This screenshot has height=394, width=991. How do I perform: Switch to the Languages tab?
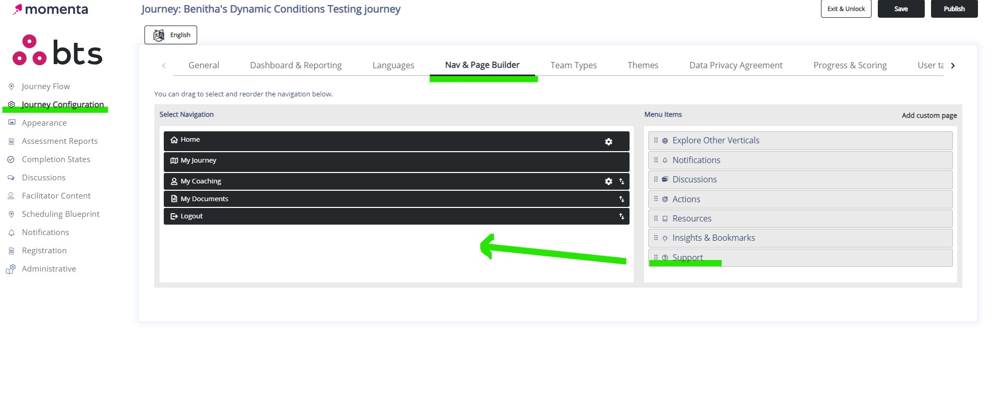[x=393, y=65]
